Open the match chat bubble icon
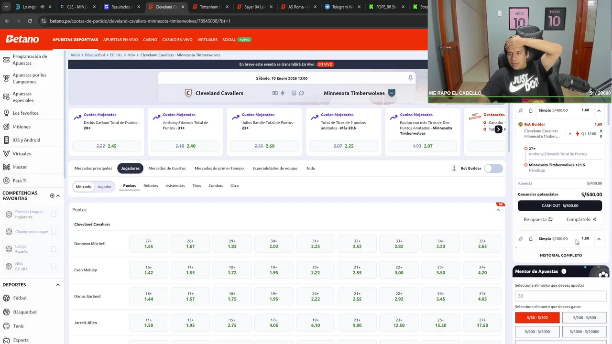 click(x=301, y=93)
